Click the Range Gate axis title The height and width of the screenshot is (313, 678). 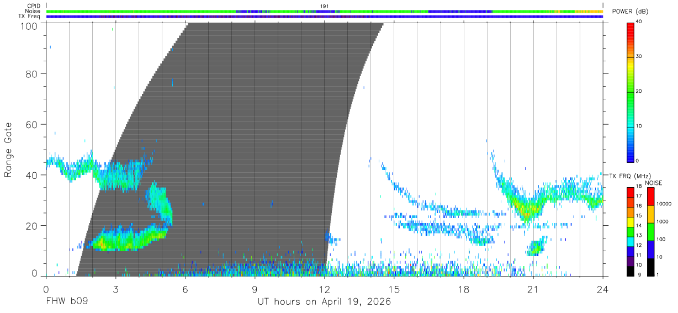pyautogui.click(x=9, y=150)
